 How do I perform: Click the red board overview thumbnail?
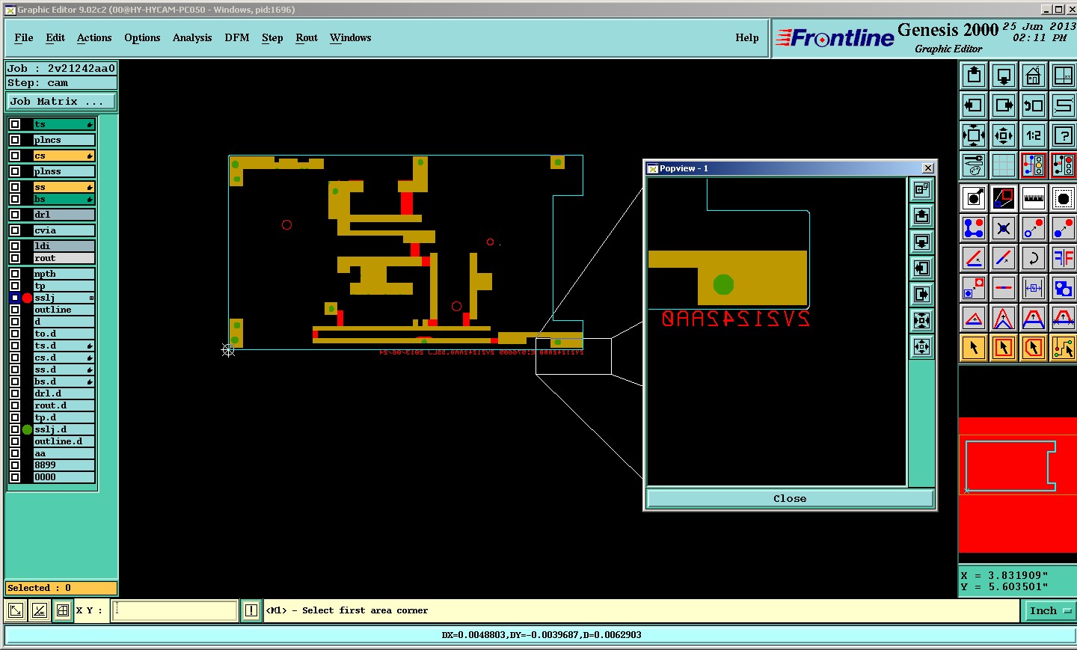pyautogui.click(x=1017, y=485)
